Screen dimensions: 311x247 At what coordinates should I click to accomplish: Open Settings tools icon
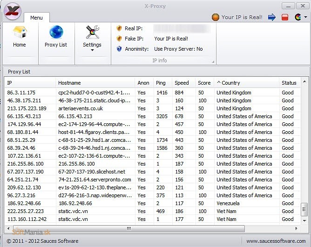[93, 32]
